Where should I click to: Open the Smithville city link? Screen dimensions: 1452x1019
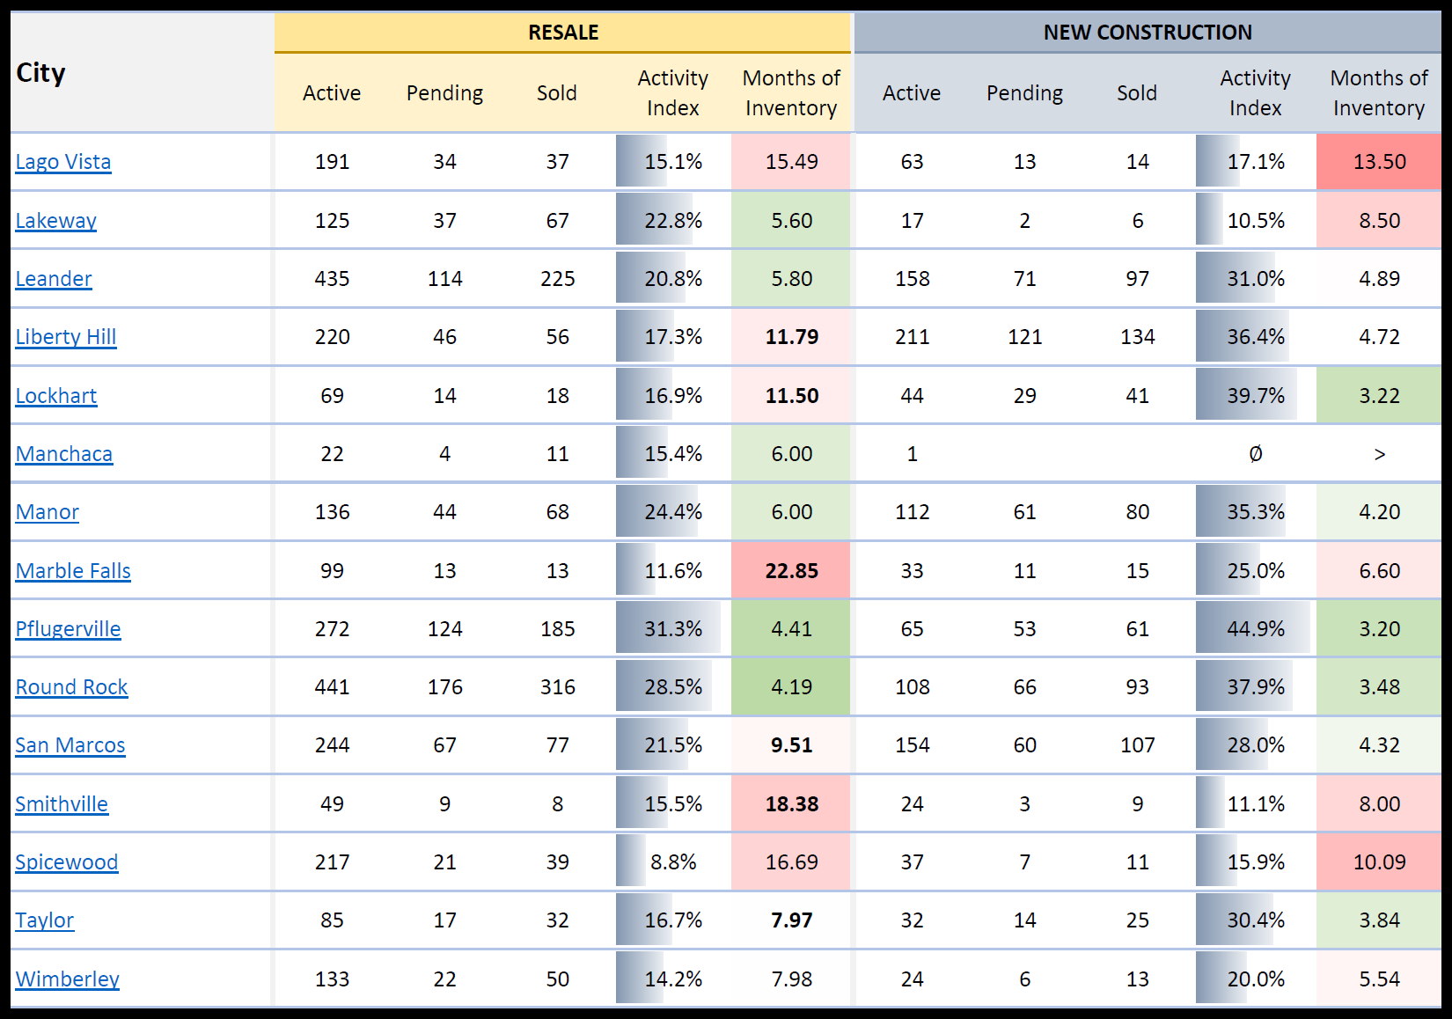tap(62, 804)
